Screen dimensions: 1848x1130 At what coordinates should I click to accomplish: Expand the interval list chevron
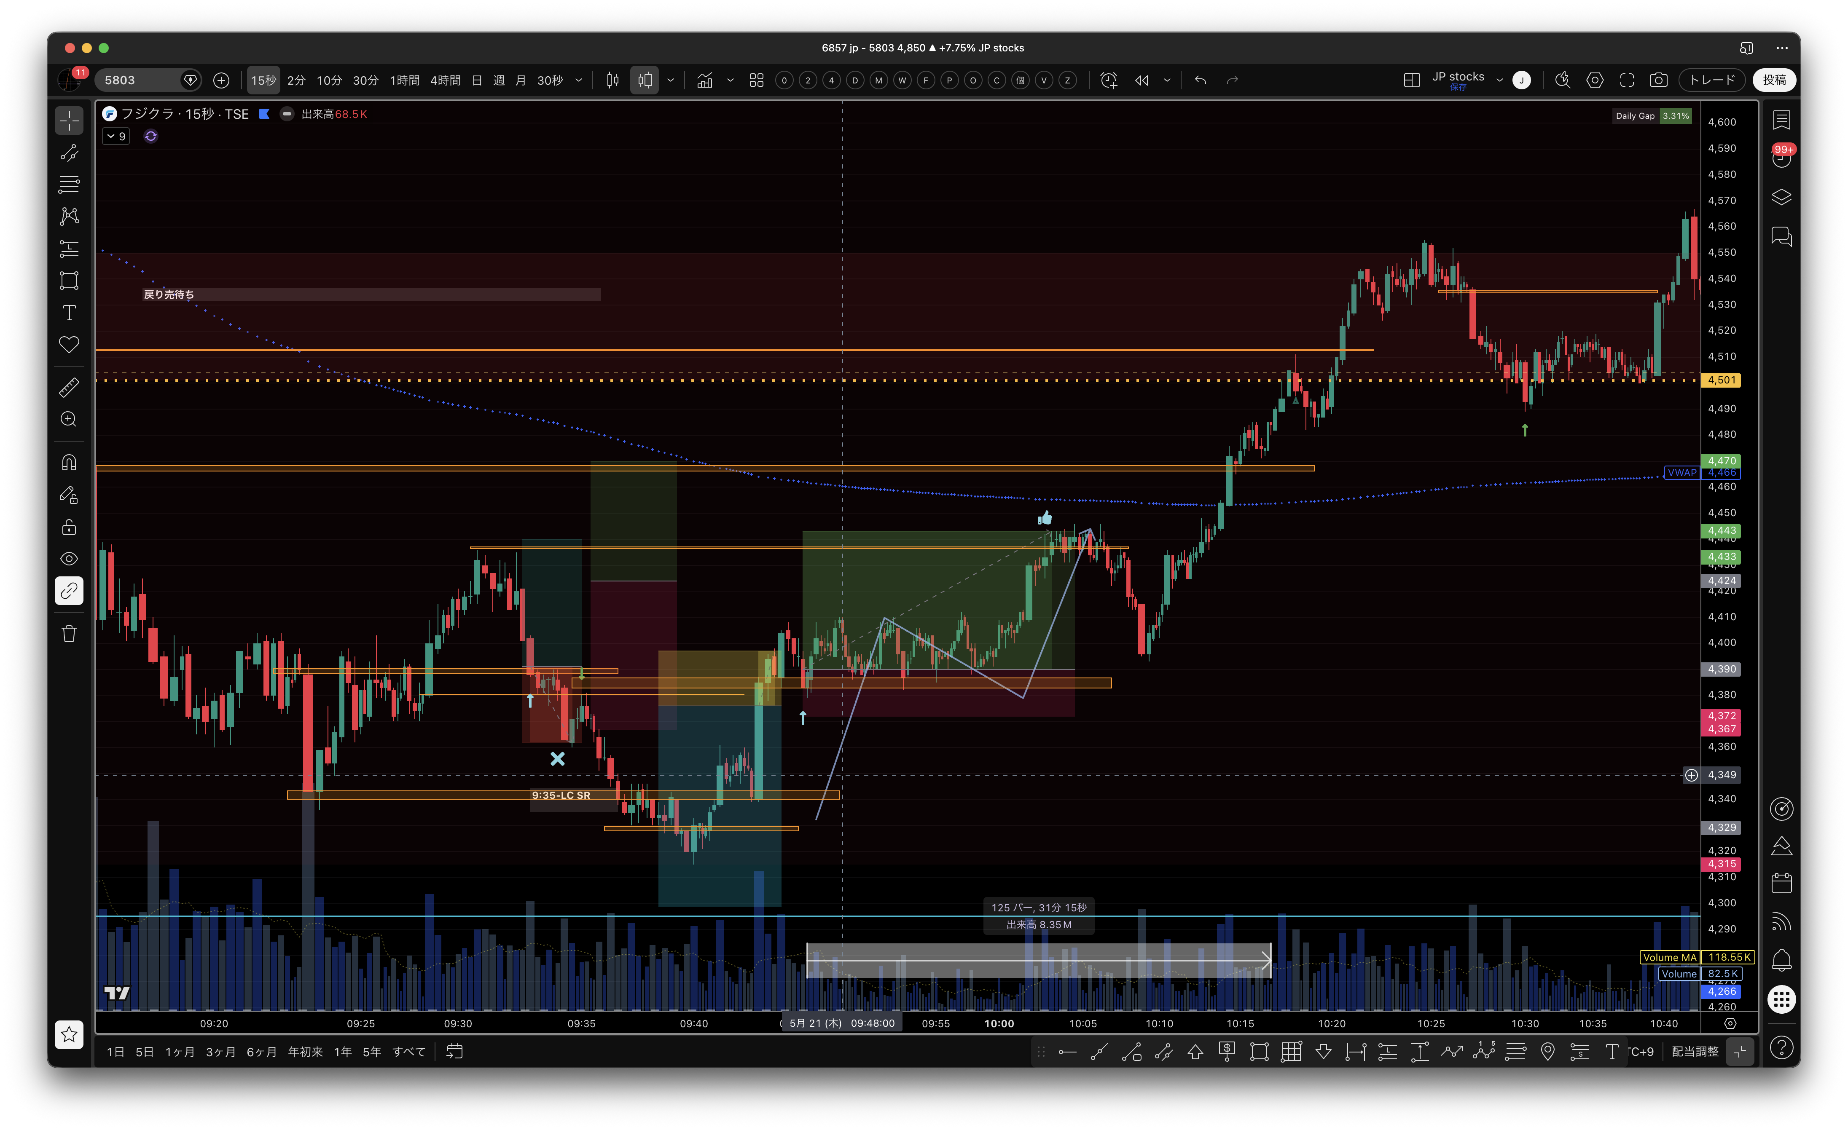coord(578,80)
